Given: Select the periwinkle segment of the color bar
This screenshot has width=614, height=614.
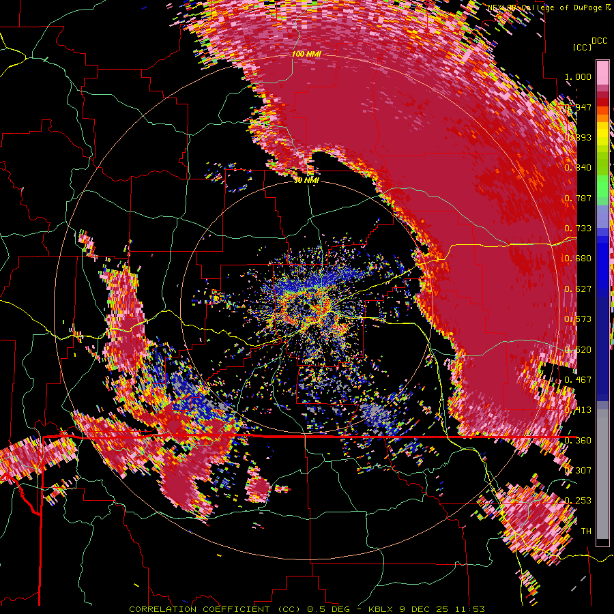Looking at the screenshot, I should point(602,216).
